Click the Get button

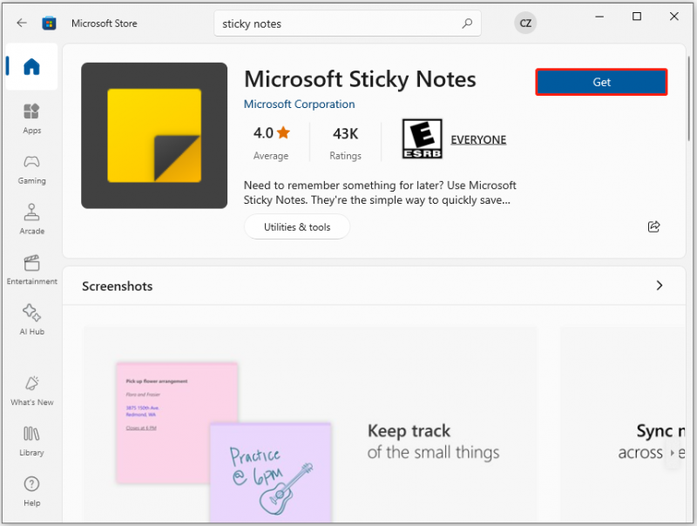point(601,82)
